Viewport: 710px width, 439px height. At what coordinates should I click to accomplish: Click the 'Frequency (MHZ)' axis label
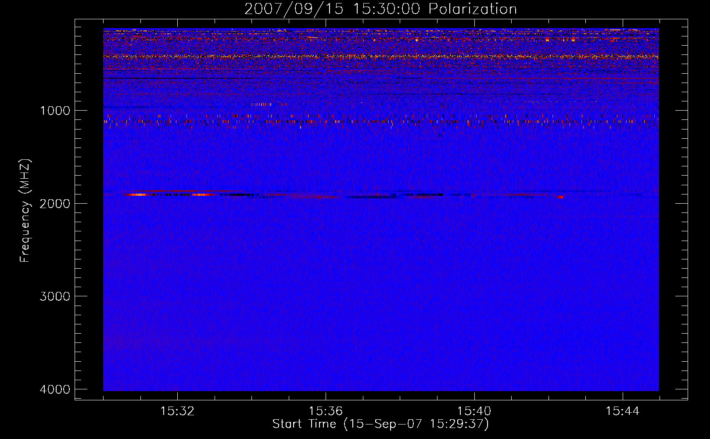25,211
